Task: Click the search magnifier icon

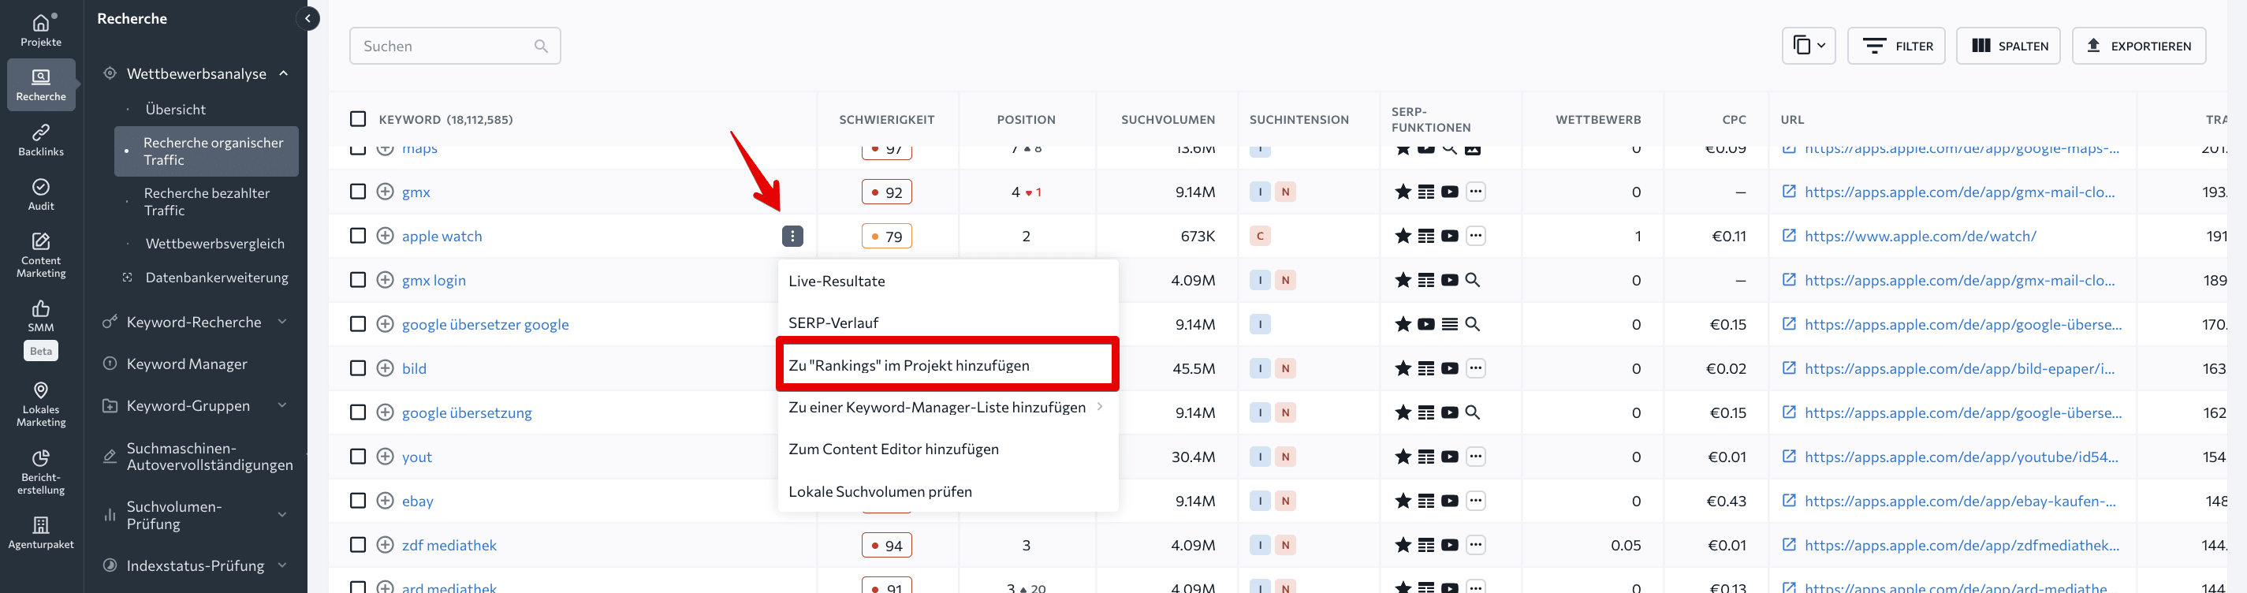Action: pyautogui.click(x=541, y=47)
